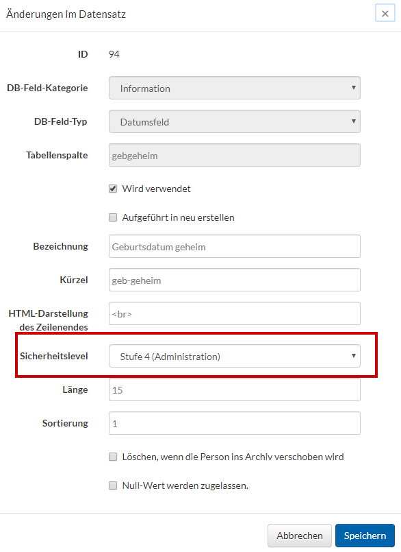Open the DB-Feld-Typ dropdown
401x552 pixels.
(235, 121)
